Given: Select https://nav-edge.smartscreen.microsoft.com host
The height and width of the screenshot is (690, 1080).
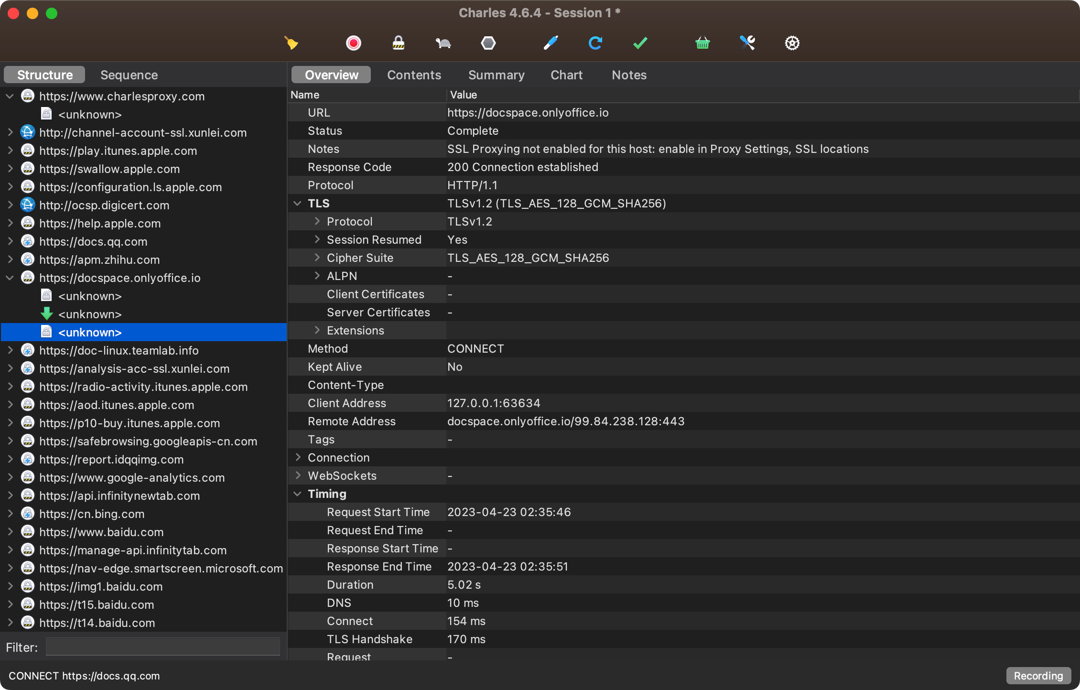Looking at the screenshot, I should tap(161, 568).
